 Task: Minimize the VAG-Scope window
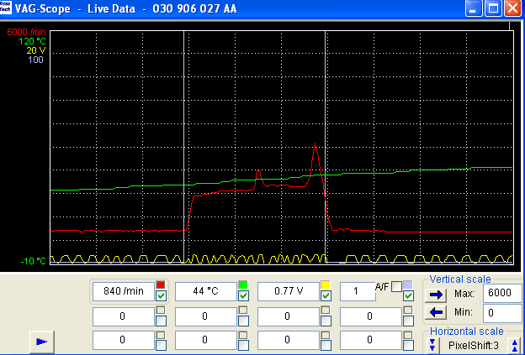(473, 8)
